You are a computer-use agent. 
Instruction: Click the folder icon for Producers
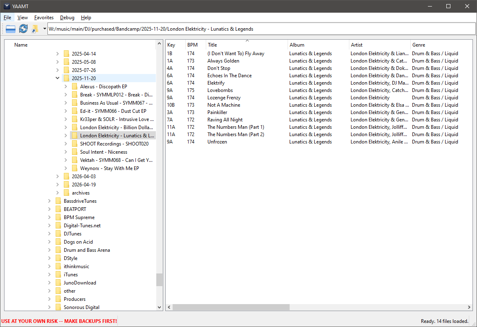[x=58, y=299]
